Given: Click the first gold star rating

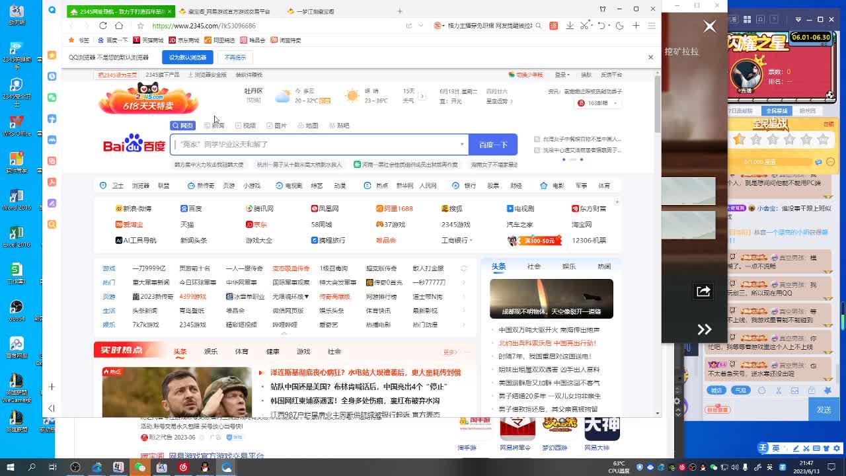Looking at the screenshot, I should tap(739, 139).
